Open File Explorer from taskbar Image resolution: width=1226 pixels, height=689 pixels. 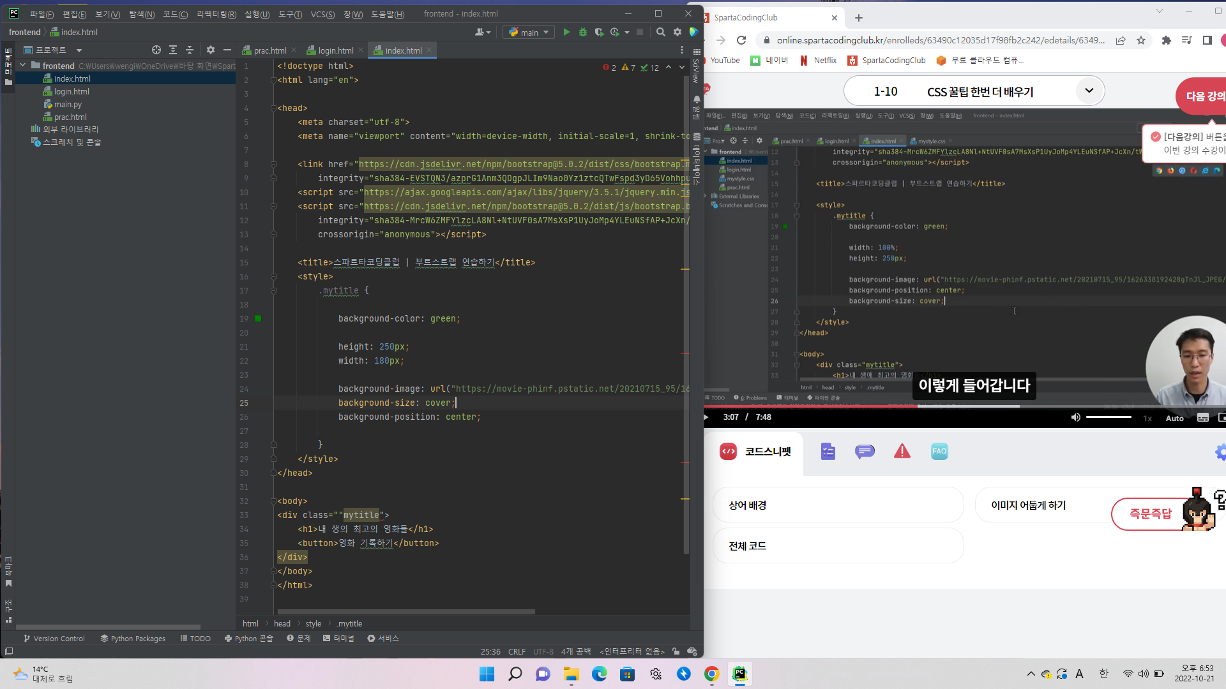[x=571, y=674]
